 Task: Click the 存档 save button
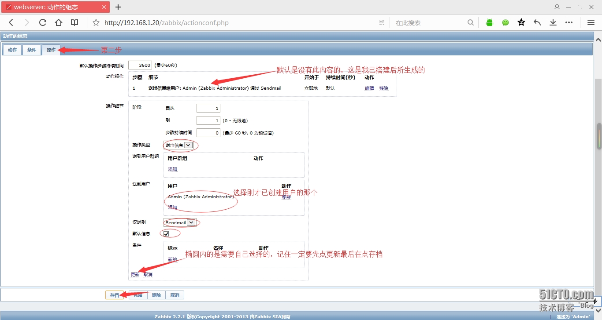tap(115, 295)
